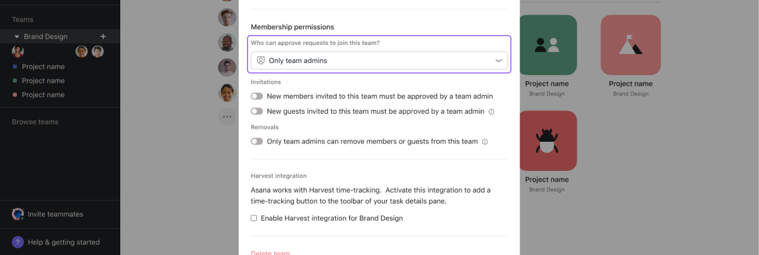Viewport: 759px width, 255px height.
Task: Select the blue-dot Project name in sidebar
Action: (43, 67)
